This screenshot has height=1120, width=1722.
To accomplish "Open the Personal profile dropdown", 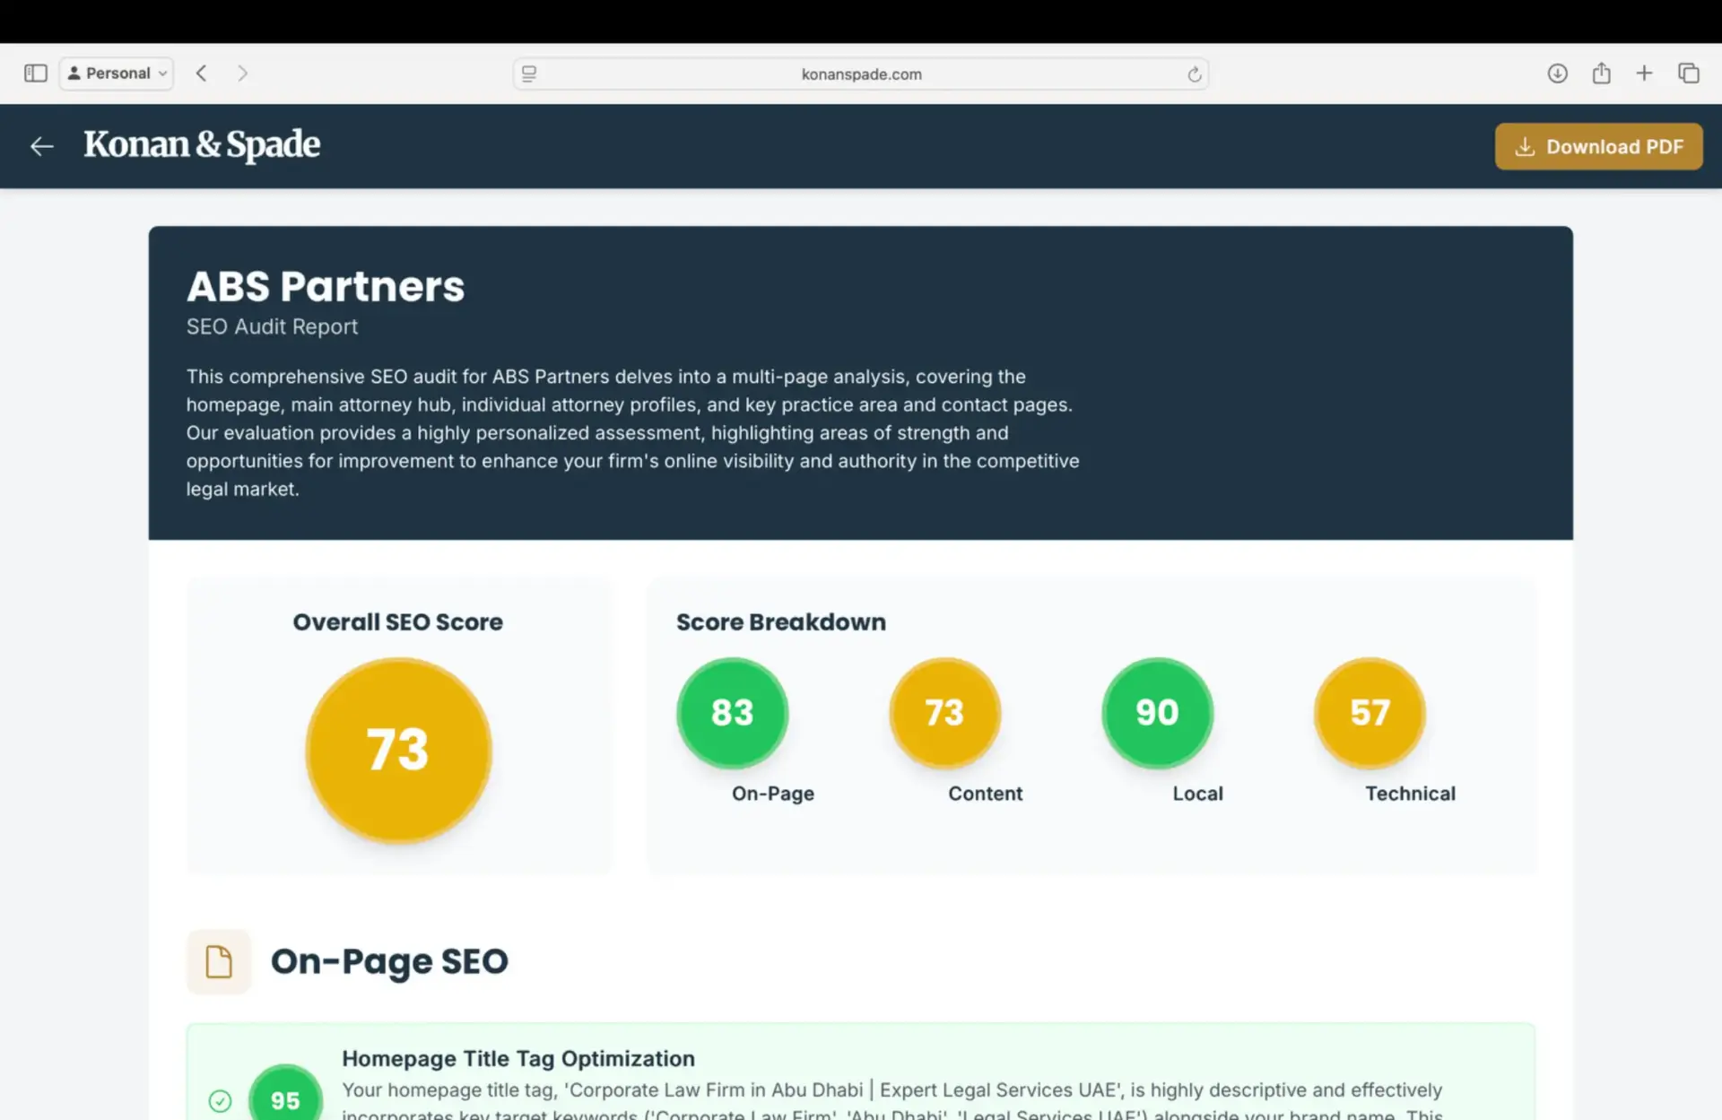I will tap(117, 74).
